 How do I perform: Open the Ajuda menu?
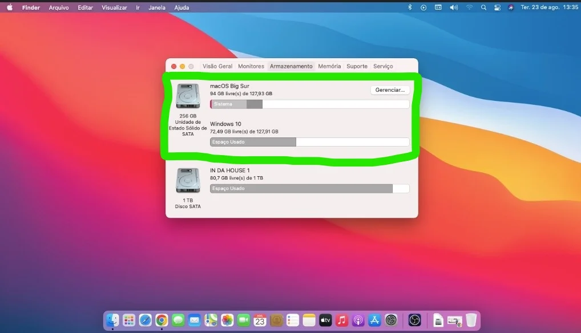[181, 7]
